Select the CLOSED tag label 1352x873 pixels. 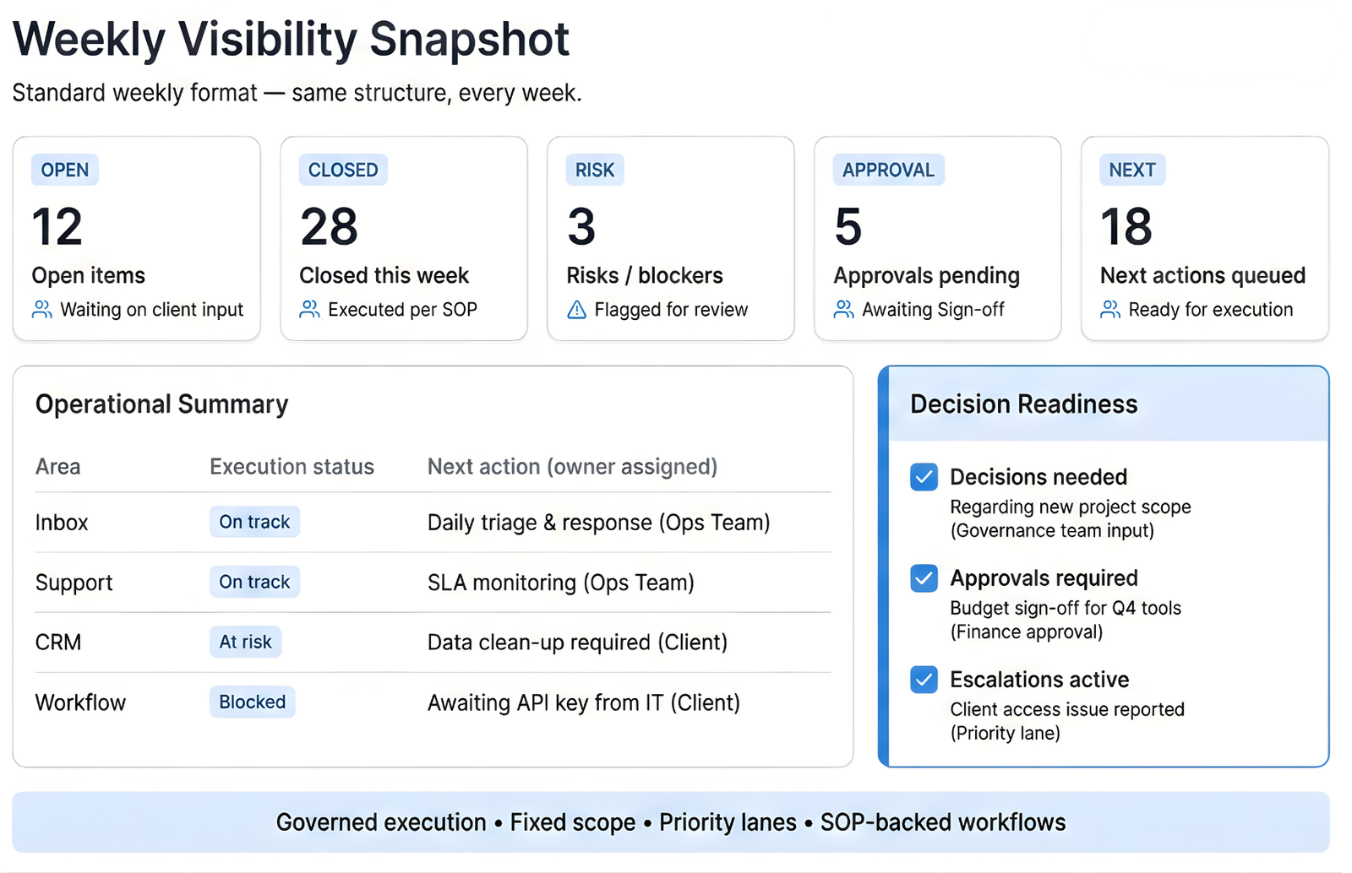343,170
